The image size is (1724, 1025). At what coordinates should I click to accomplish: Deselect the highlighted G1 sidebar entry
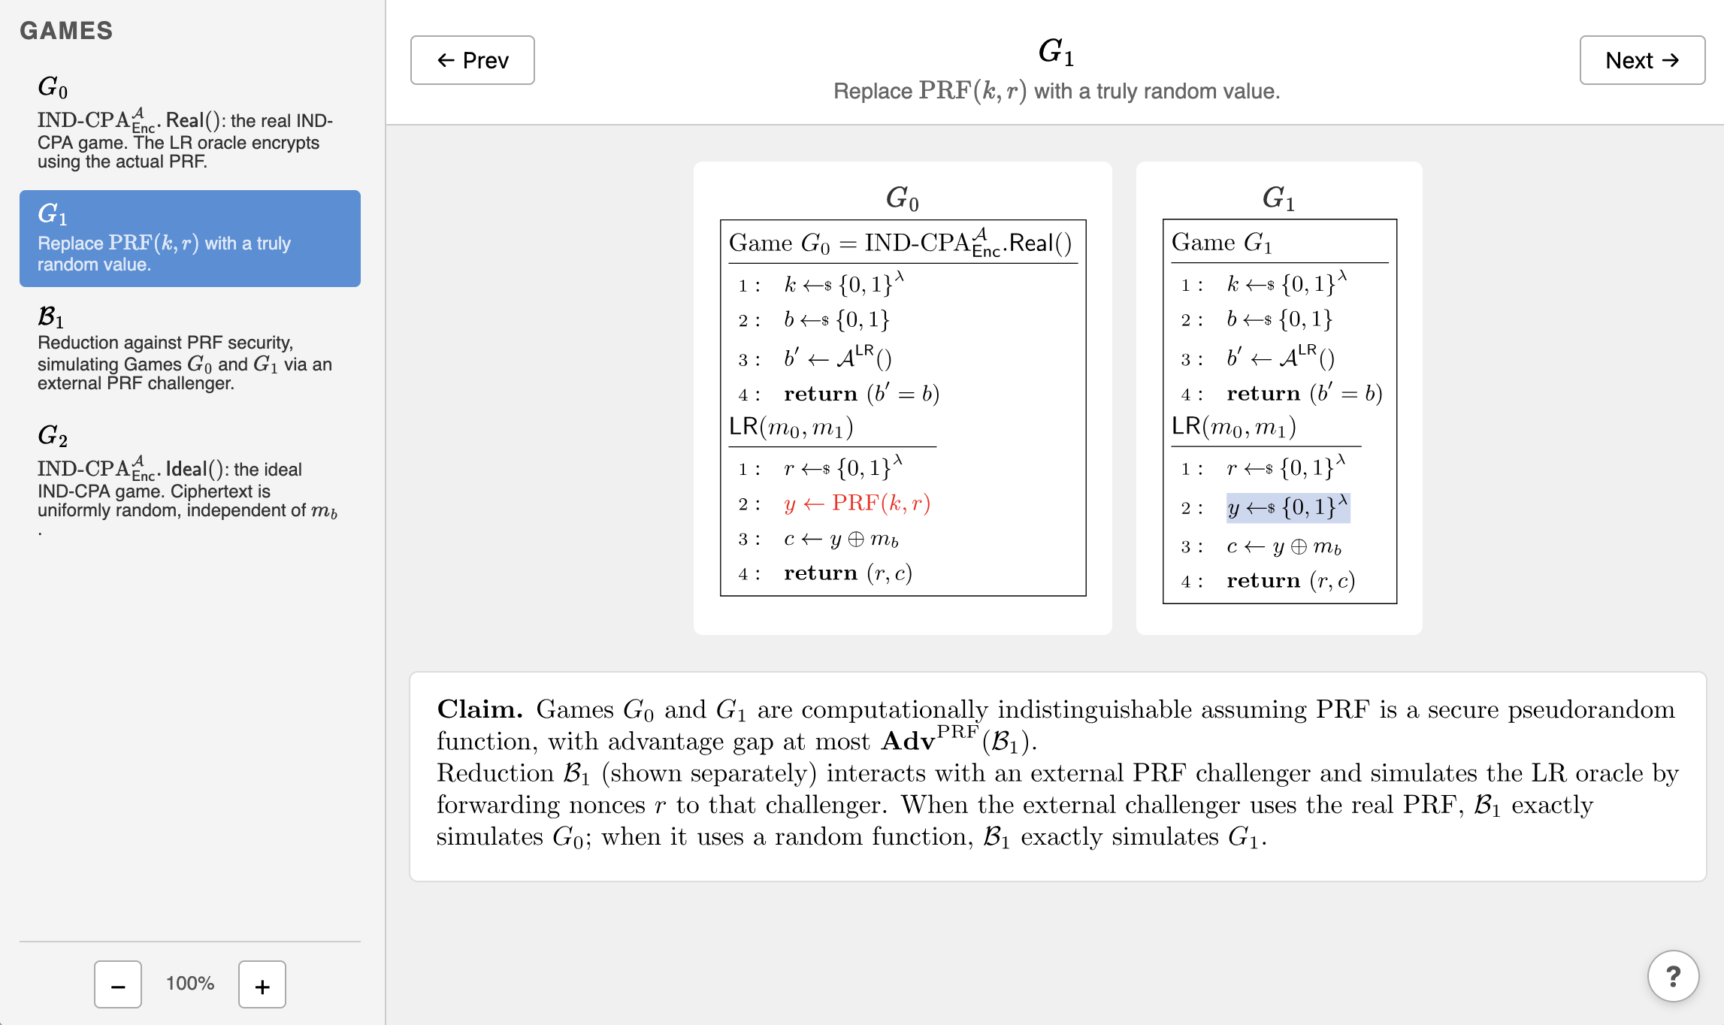(189, 238)
